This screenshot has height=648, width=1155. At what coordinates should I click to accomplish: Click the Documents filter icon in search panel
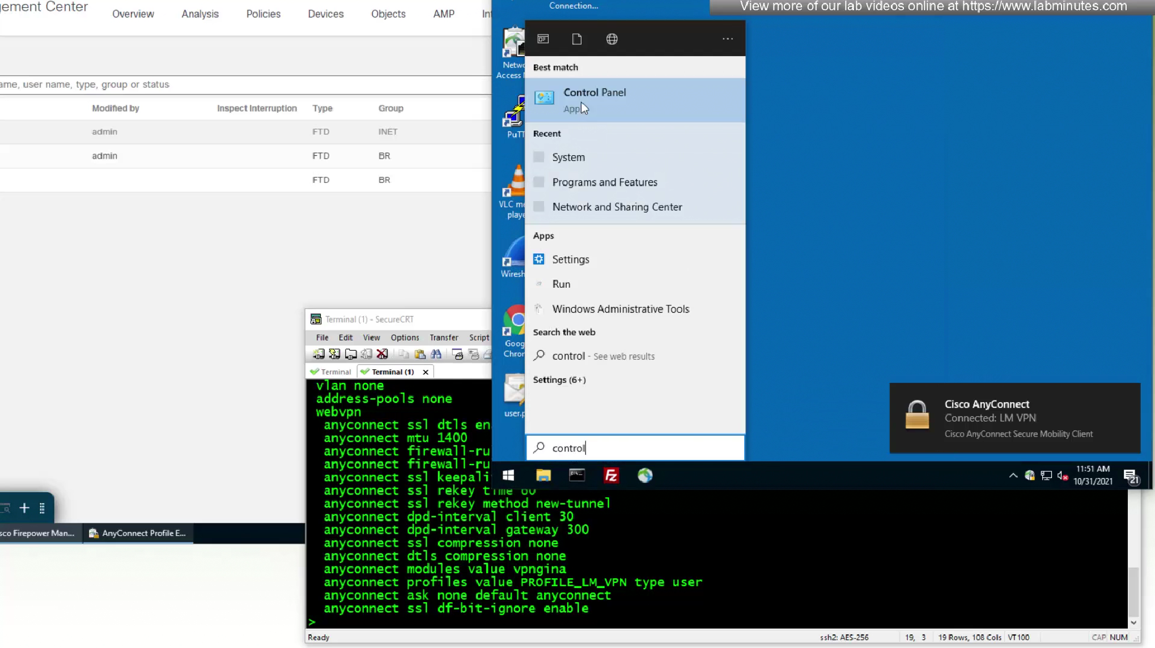coord(577,39)
